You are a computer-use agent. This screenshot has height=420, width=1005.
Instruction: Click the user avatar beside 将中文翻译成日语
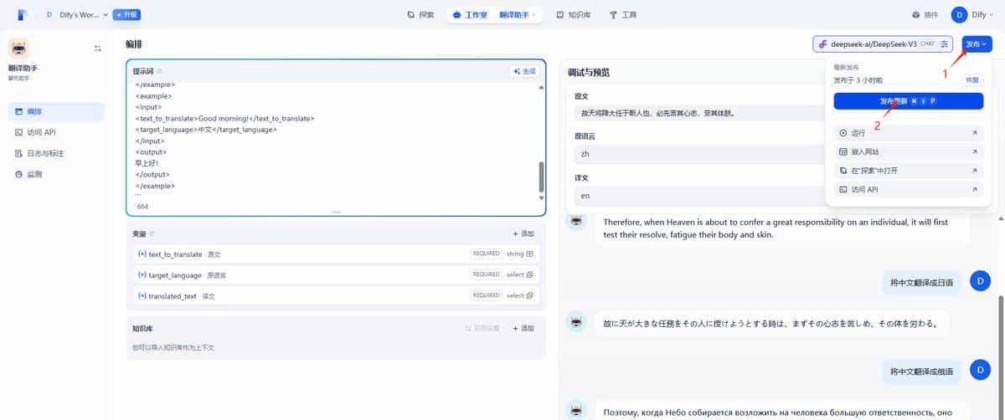tap(980, 282)
